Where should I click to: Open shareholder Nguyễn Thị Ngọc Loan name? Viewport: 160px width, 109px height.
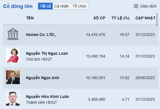[47, 53]
